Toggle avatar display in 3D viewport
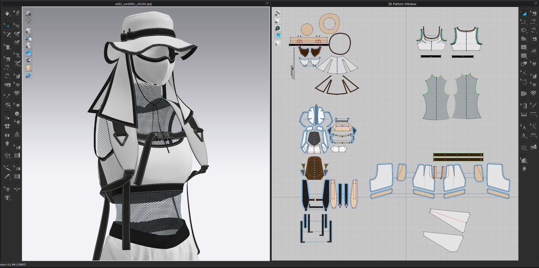Image resolution: width=539 pixels, height=268 pixels. [x=28, y=45]
